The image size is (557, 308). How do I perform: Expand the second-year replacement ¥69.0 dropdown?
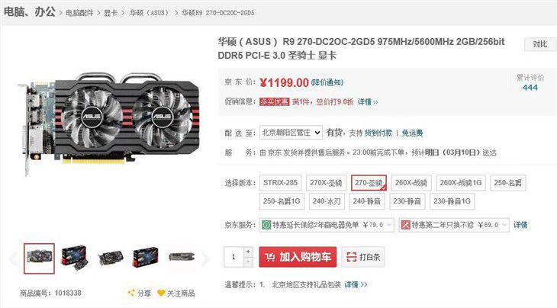pos(454,225)
